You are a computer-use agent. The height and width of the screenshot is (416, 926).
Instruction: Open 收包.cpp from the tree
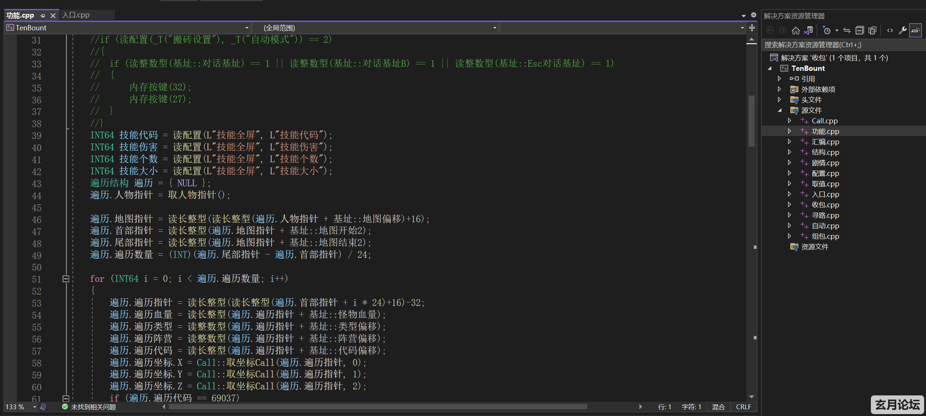coord(825,205)
